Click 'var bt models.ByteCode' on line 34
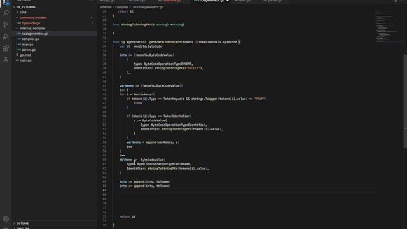 click(x=141, y=46)
